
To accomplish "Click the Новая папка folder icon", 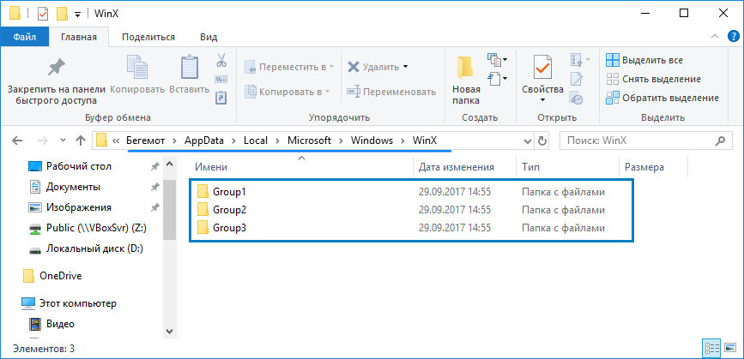I will click(x=465, y=69).
